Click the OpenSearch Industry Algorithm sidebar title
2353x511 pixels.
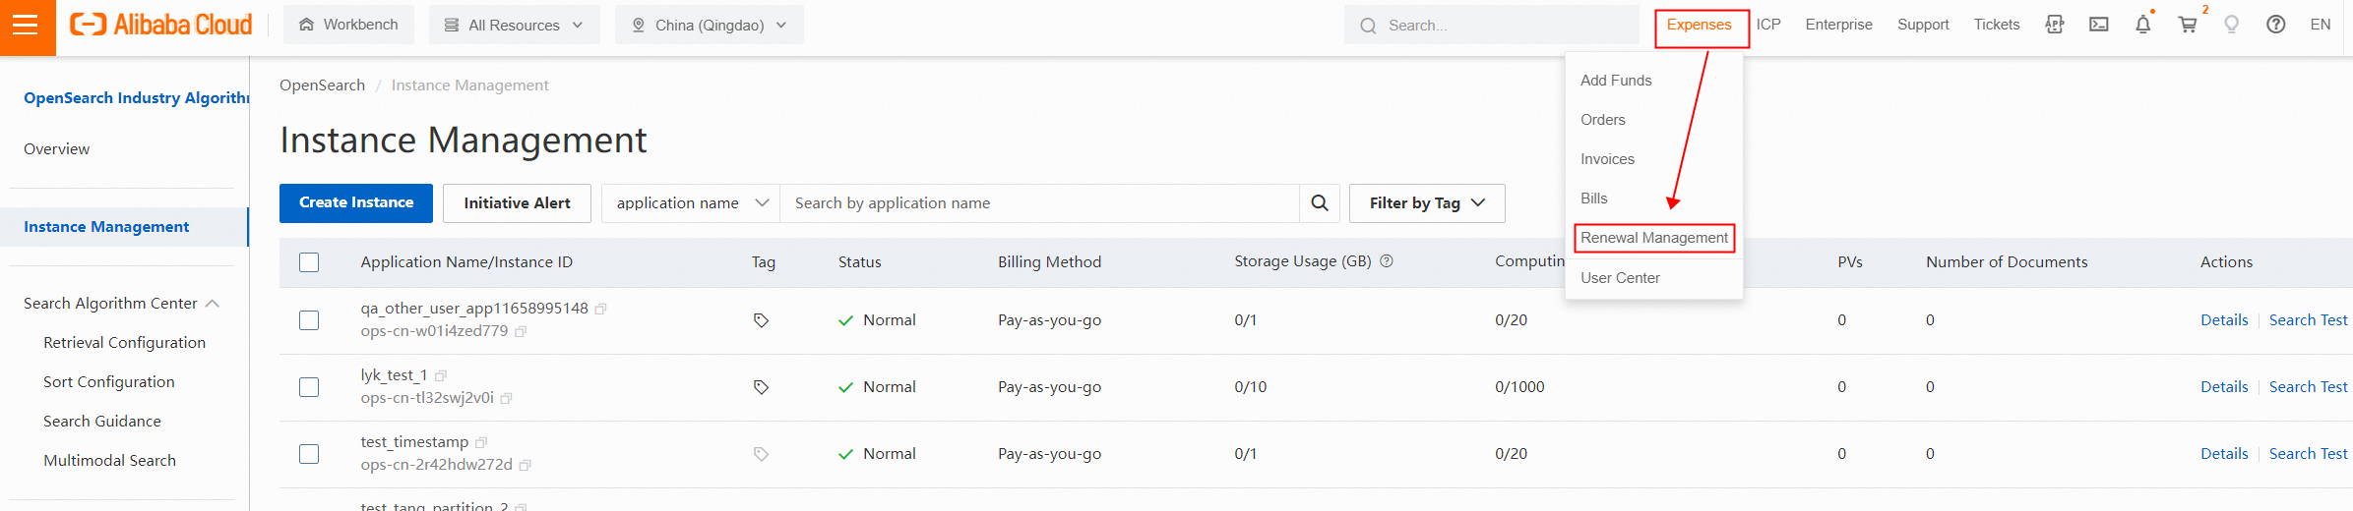[x=136, y=98]
